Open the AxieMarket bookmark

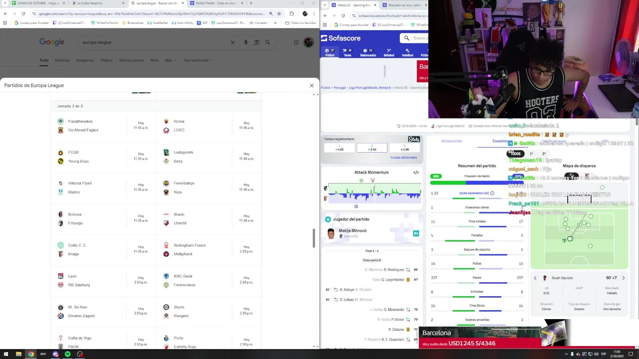158,23
